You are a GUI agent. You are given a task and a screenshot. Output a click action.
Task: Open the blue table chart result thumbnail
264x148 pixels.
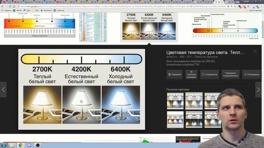[93, 28]
